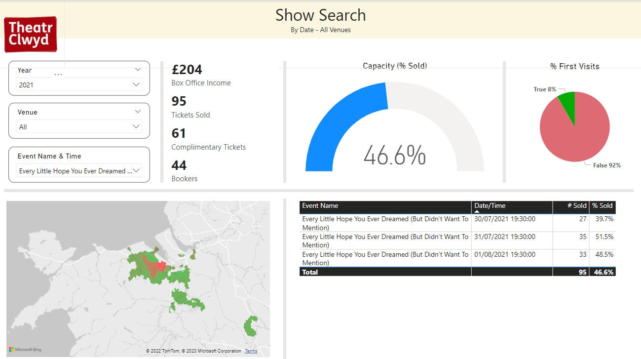Click the % First Visits title
641x359 pixels.
click(x=575, y=66)
